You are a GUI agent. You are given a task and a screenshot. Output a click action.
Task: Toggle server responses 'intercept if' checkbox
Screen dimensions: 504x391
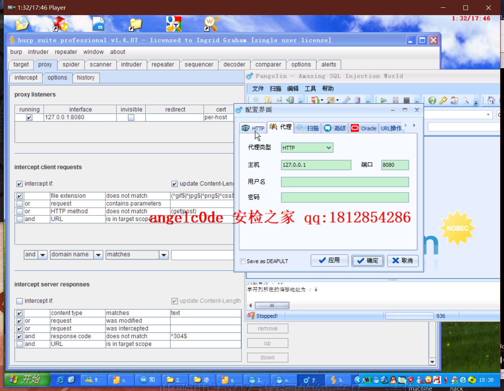(19, 301)
